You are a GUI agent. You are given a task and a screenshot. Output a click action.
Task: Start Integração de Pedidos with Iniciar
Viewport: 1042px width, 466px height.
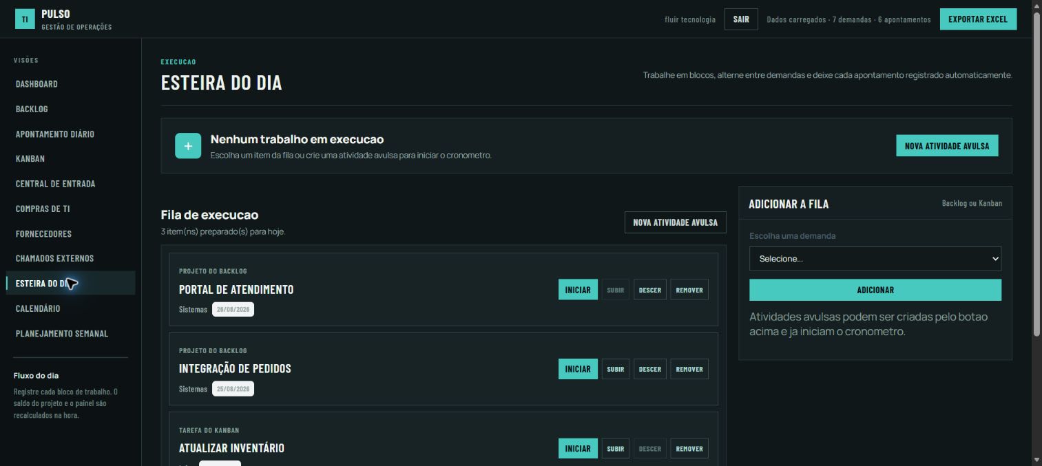click(x=578, y=369)
